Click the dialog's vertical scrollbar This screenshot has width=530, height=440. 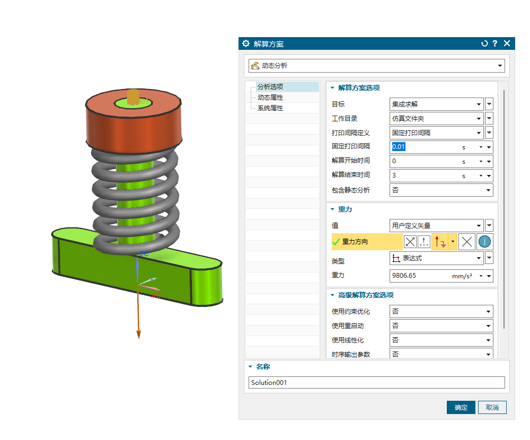pos(504,212)
